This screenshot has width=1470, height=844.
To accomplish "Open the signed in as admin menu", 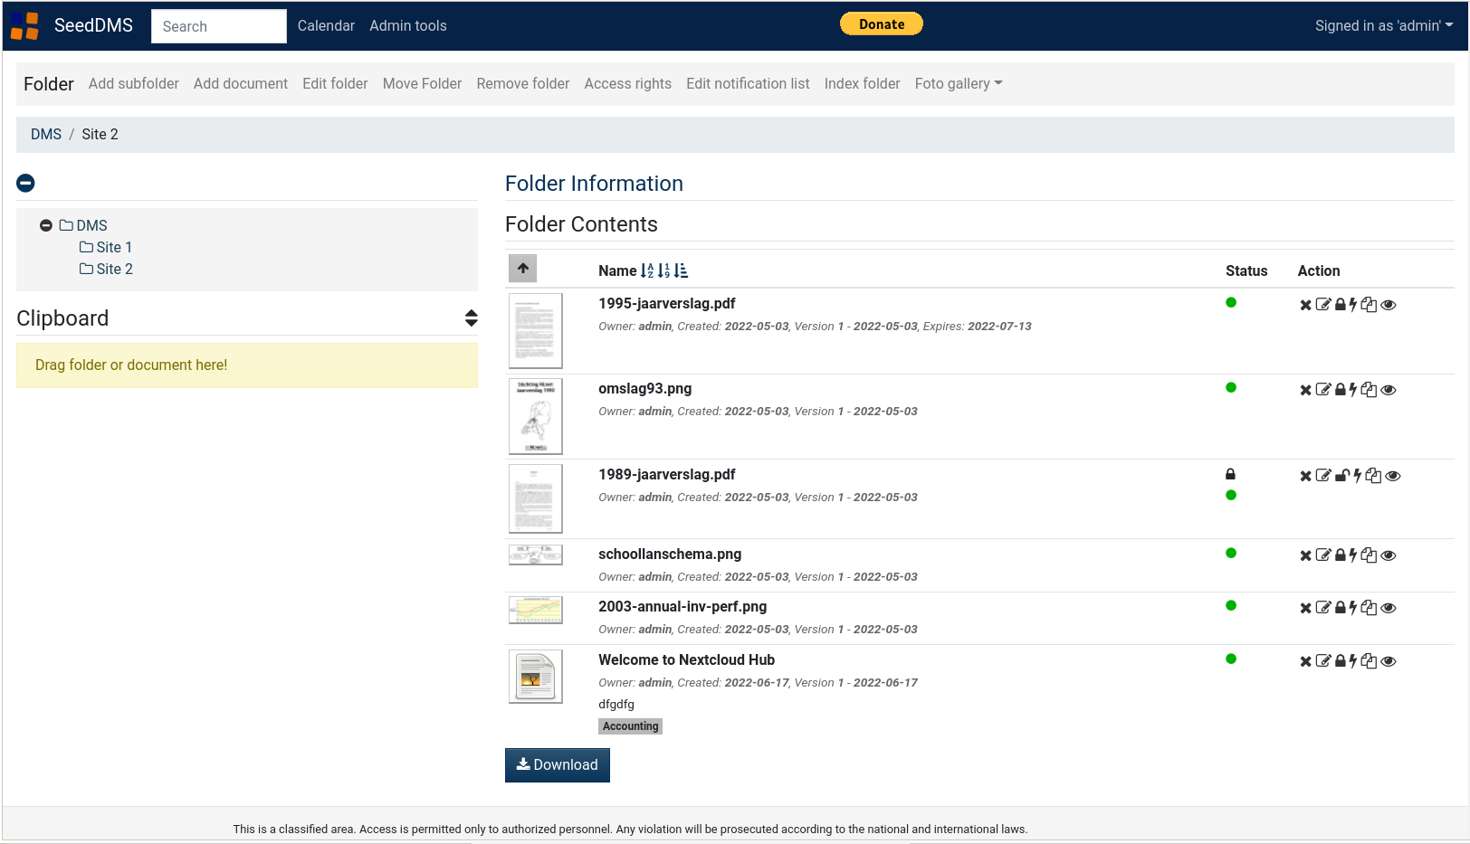I will (x=1384, y=25).
